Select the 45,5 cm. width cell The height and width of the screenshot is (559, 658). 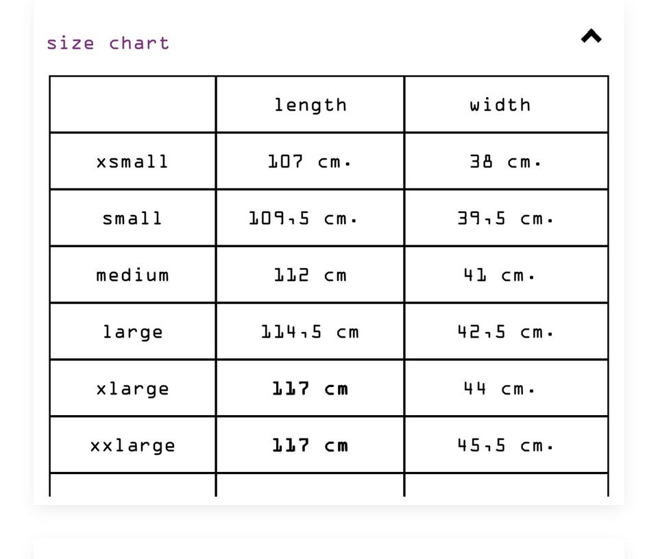(506, 446)
